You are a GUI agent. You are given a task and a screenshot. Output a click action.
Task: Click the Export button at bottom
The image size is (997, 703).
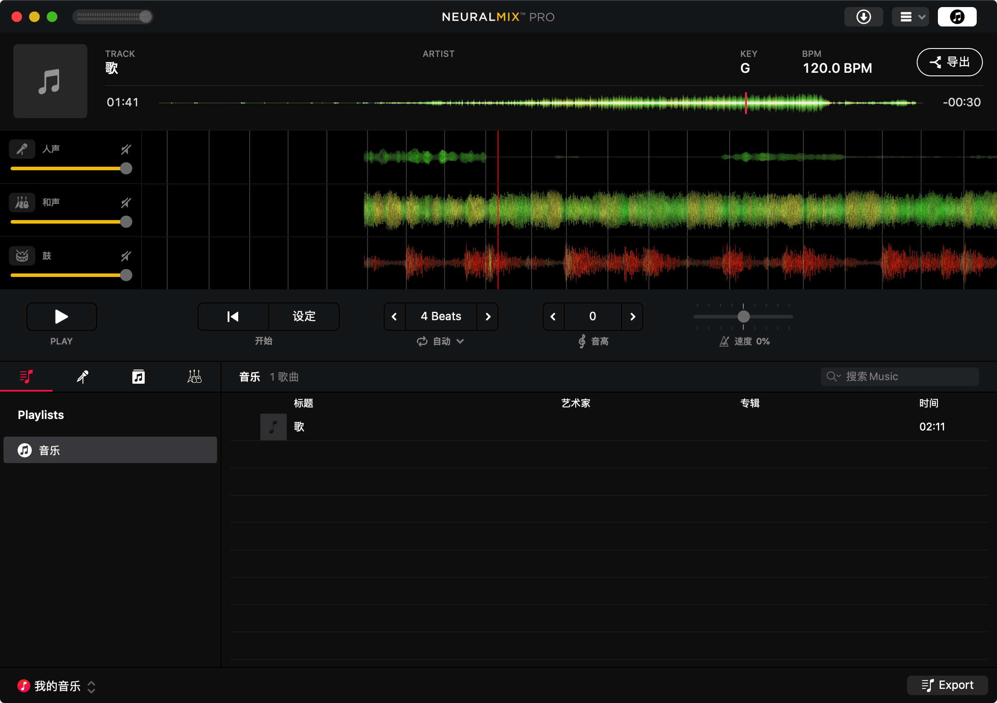point(948,685)
